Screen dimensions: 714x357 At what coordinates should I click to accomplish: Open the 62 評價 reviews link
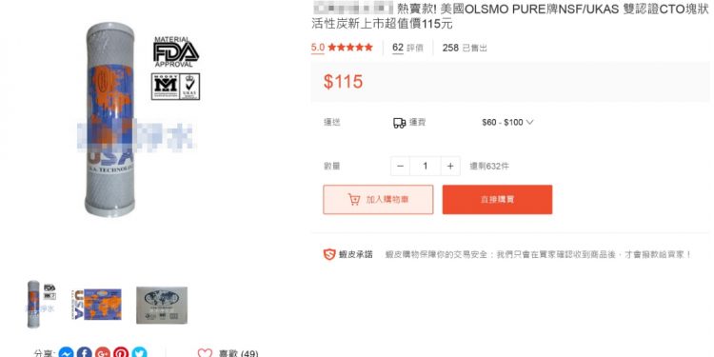click(x=407, y=48)
